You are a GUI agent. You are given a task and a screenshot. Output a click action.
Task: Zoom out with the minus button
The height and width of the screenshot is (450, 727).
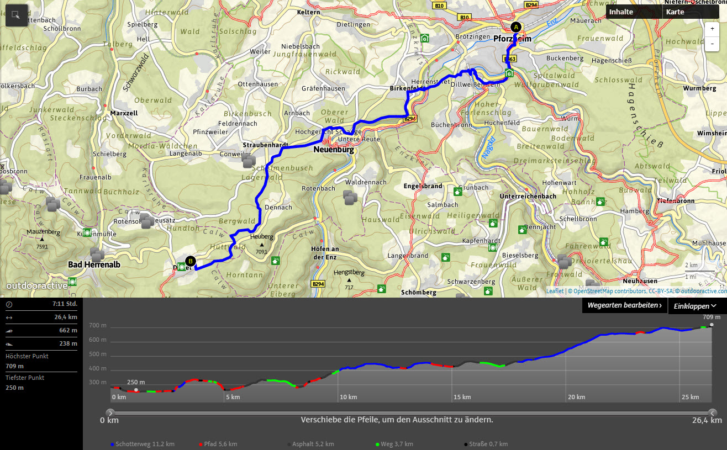coord(713,44)
